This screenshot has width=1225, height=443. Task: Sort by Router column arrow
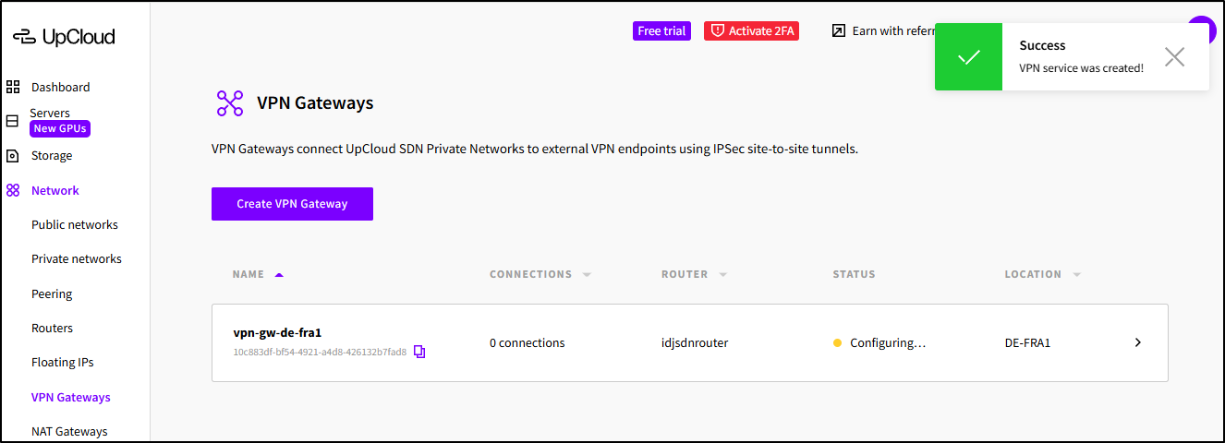[x=723, y=275]
